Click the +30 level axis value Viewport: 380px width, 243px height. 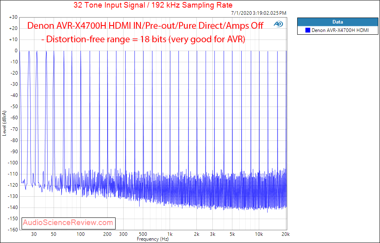pyautogui.click(x=13, y=17)
